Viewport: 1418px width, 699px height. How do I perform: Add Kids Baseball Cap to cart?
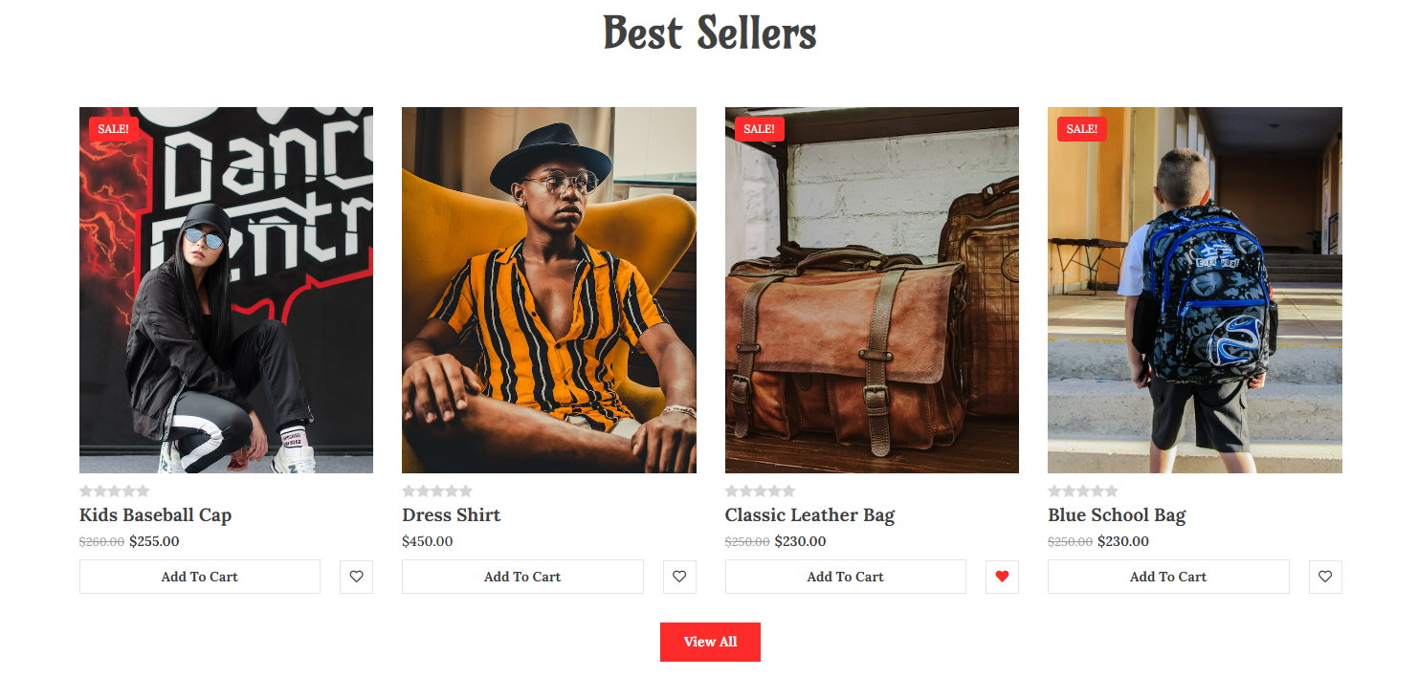tap(200, 577)
